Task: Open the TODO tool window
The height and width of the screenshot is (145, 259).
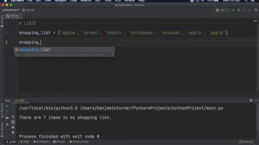Action: [25, 142]
